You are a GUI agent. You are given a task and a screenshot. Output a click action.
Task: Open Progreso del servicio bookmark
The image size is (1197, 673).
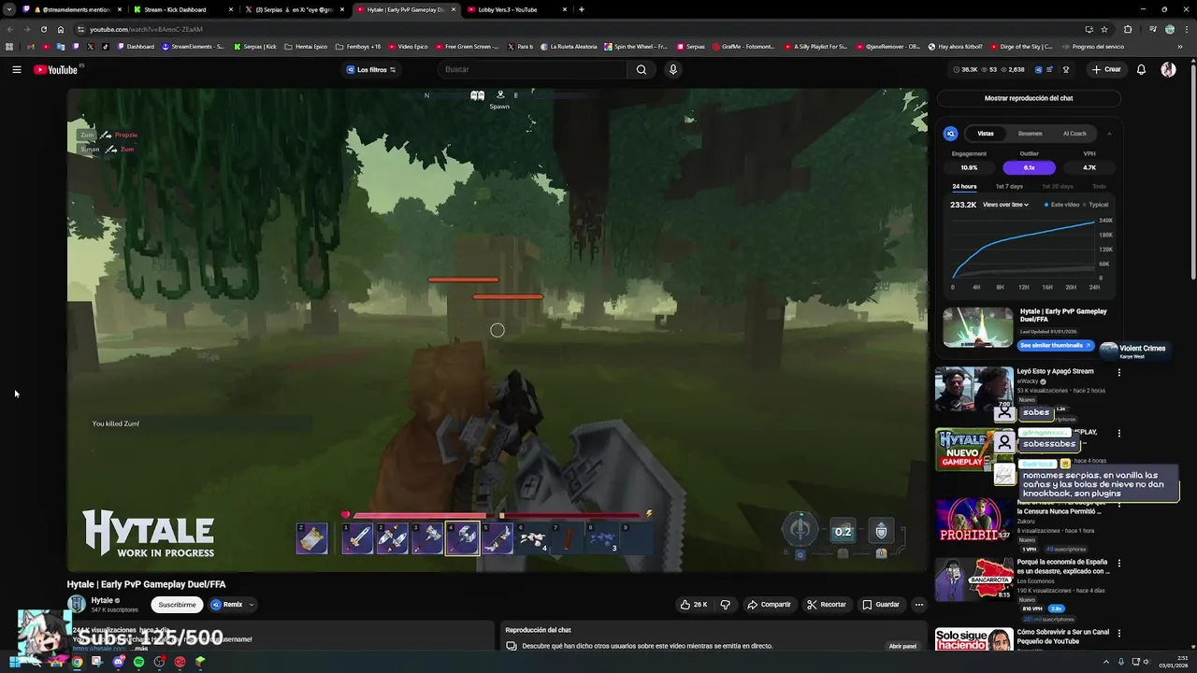coord(1092,46)
